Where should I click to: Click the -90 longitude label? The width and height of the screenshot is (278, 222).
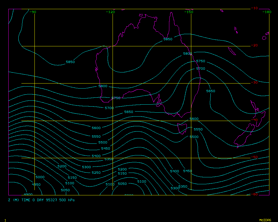[x=33, y=12]
